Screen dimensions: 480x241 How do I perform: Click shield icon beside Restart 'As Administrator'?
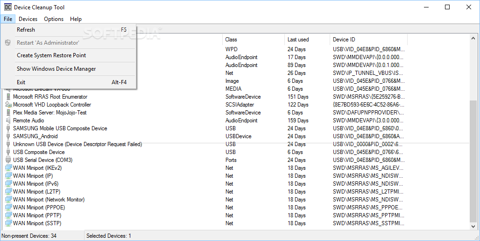click(8, 43)
